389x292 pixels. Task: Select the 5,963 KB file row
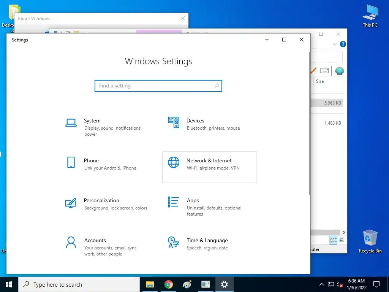327,103
